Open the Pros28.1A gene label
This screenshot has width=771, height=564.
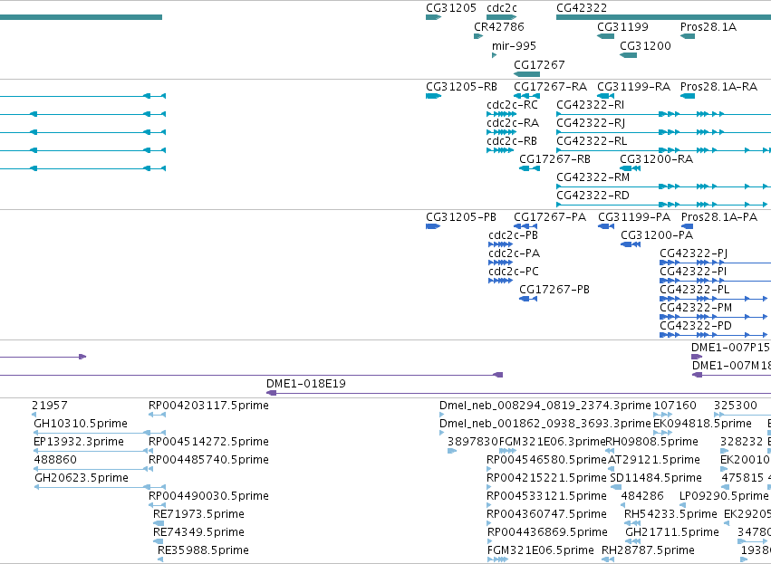point(708,26)
